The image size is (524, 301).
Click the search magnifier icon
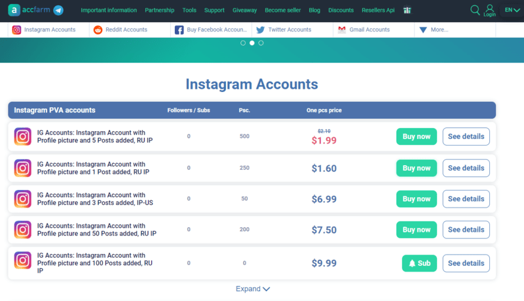coord(474,10)
